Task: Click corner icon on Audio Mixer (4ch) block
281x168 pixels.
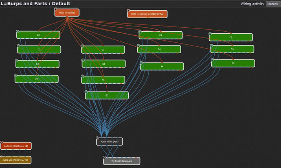Action: [97, 138]
